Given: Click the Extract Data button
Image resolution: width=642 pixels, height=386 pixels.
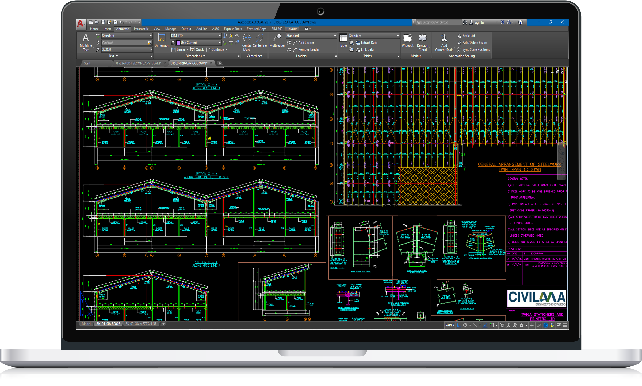Looking at the screenshot, I should pos(366,43).
